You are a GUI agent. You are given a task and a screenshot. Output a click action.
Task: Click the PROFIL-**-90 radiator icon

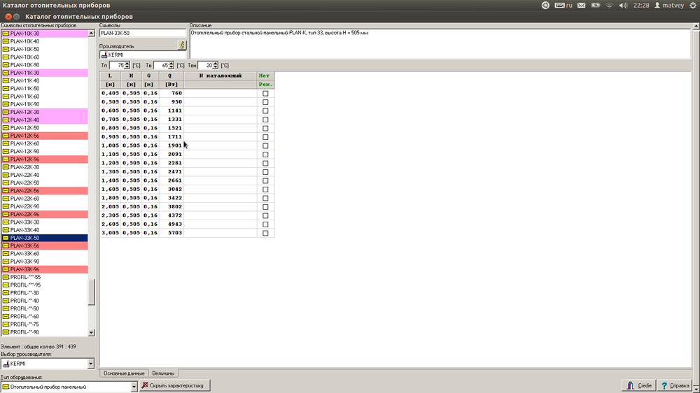6,332
